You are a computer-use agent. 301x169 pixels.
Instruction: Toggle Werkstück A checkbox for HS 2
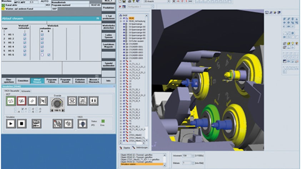click(x=42, y=39)
